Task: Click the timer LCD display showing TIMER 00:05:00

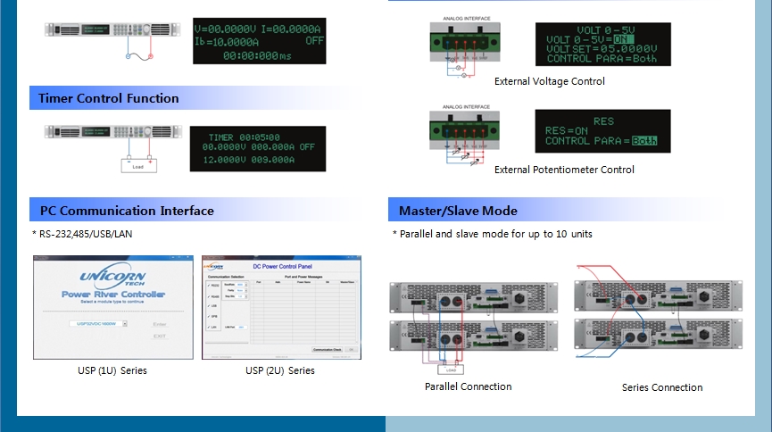Action: coord(258,149)
